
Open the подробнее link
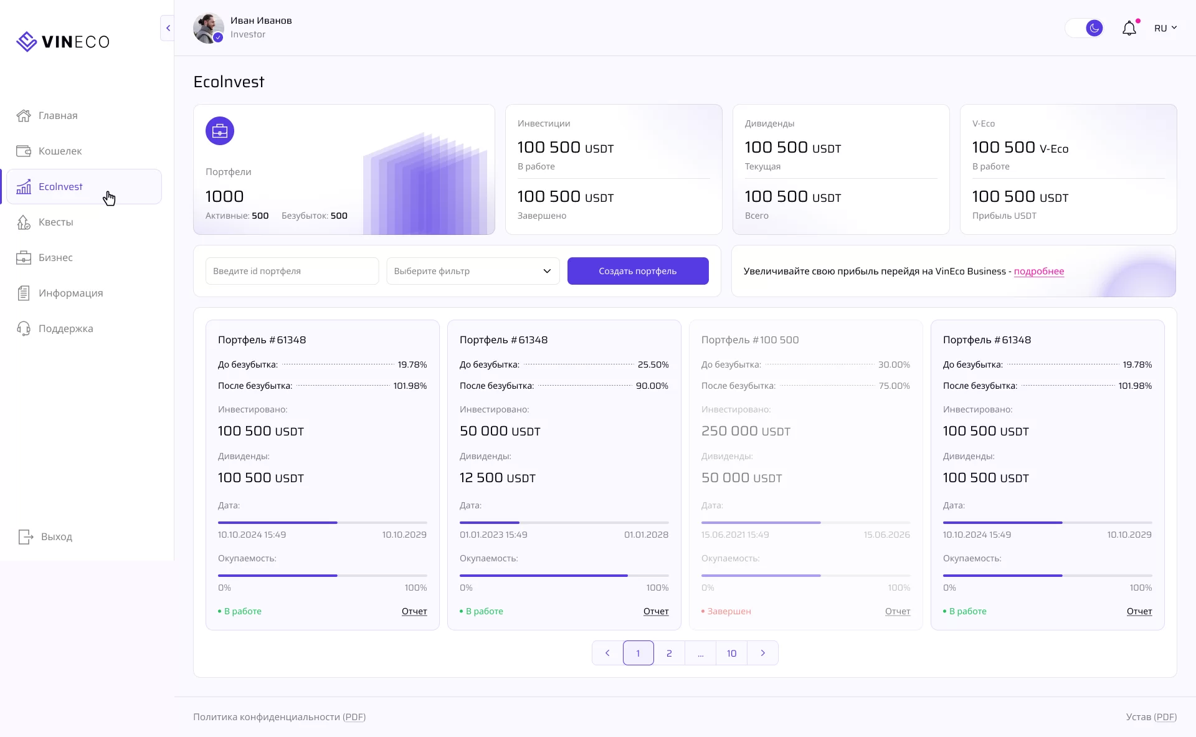coord(1038,272)
